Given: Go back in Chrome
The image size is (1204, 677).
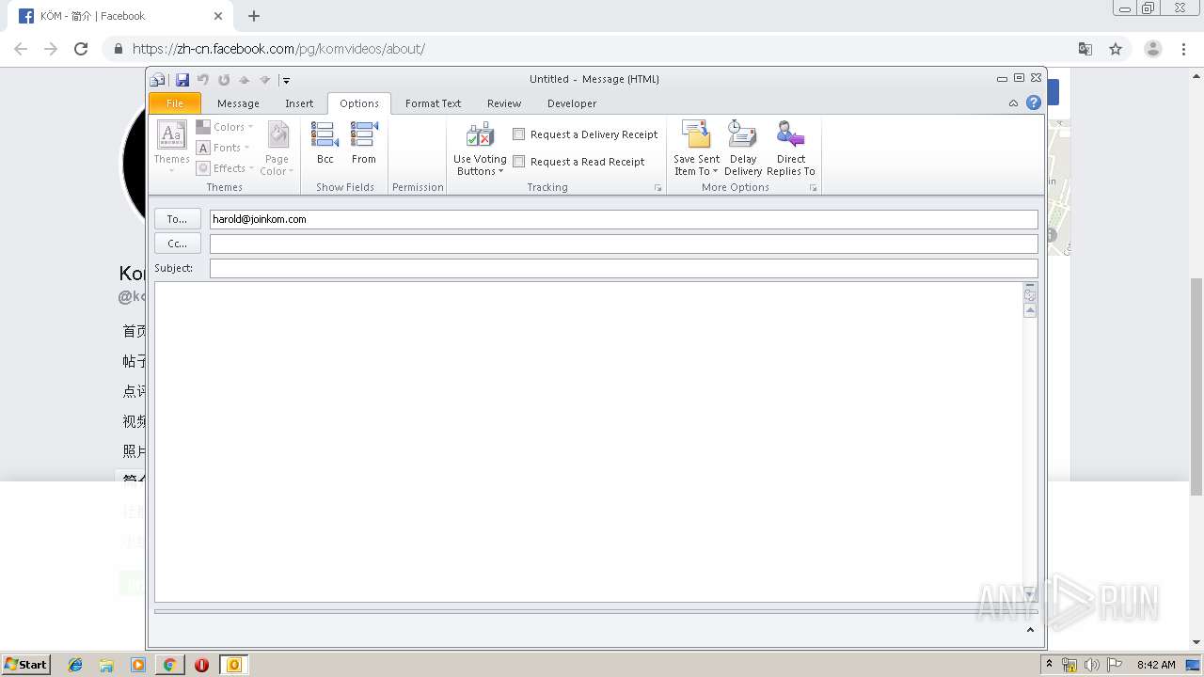Looking at the screenshot, I should click(21, 49).
